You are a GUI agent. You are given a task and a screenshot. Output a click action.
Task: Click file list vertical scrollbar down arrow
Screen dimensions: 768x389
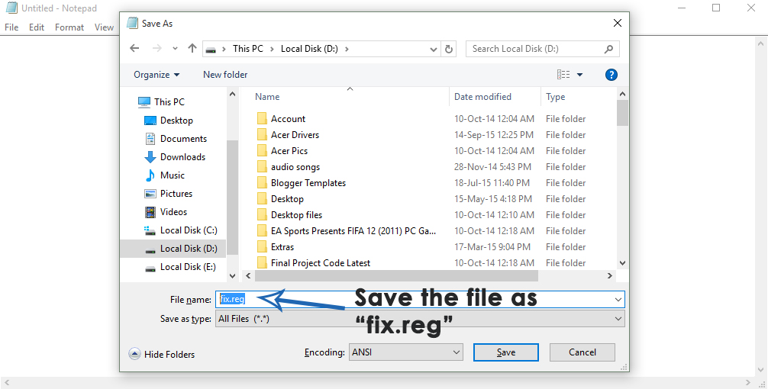622,262
